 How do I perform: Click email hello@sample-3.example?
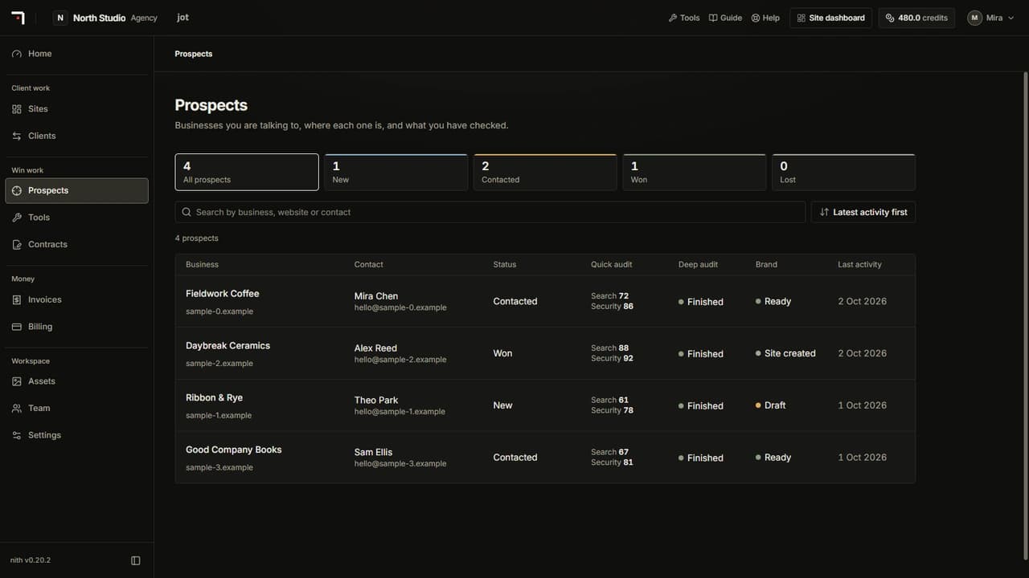pyautogui.click(x=400, y=463)
